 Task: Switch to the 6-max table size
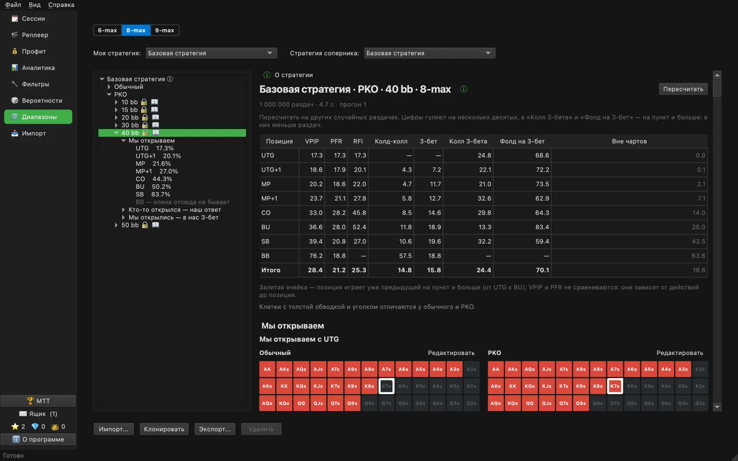point(108,30)
